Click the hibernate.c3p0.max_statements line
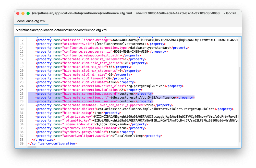The image size is (256, 168). pyautogui.click(x=88, y=71)
